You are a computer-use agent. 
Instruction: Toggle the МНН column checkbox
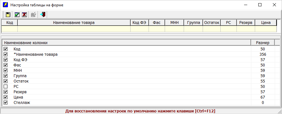[x=6, y=71]
